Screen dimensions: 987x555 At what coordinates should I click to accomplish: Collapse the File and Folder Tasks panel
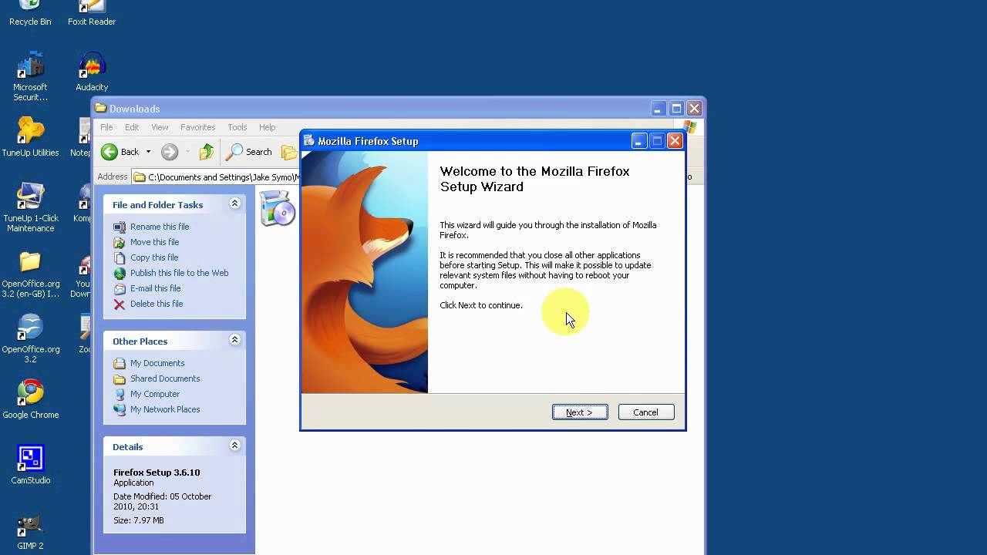coord(234,203)
